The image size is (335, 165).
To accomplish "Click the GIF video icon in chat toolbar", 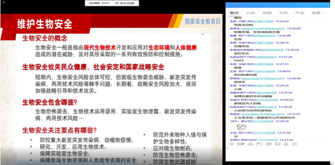I will pyautogui.click(x=240, y=144).
